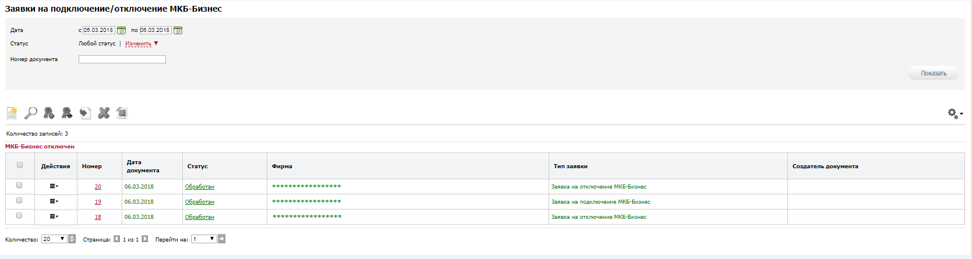Sign document using the seal-plus icon

pos(49,113)
